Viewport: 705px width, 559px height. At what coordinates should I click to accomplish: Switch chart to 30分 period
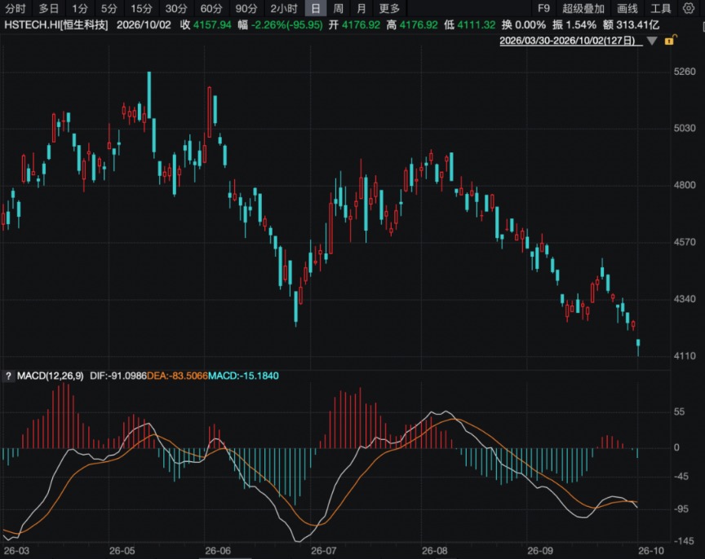(176, 8)
